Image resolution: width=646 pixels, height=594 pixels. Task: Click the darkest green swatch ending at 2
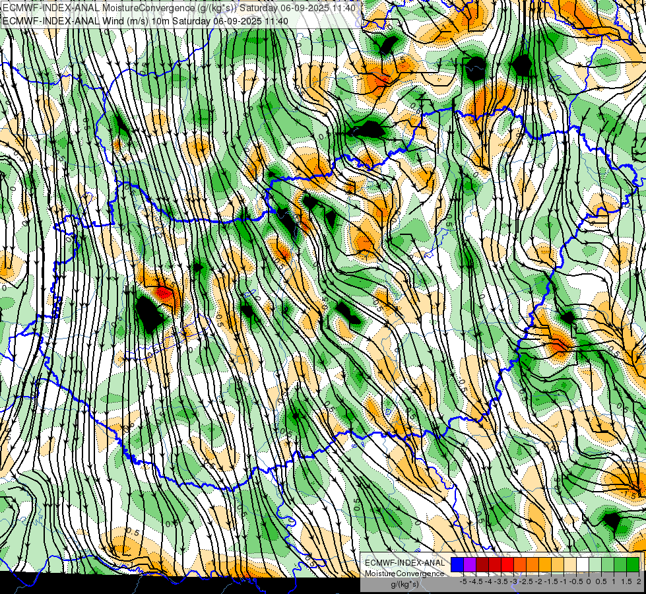coord(633,564)
